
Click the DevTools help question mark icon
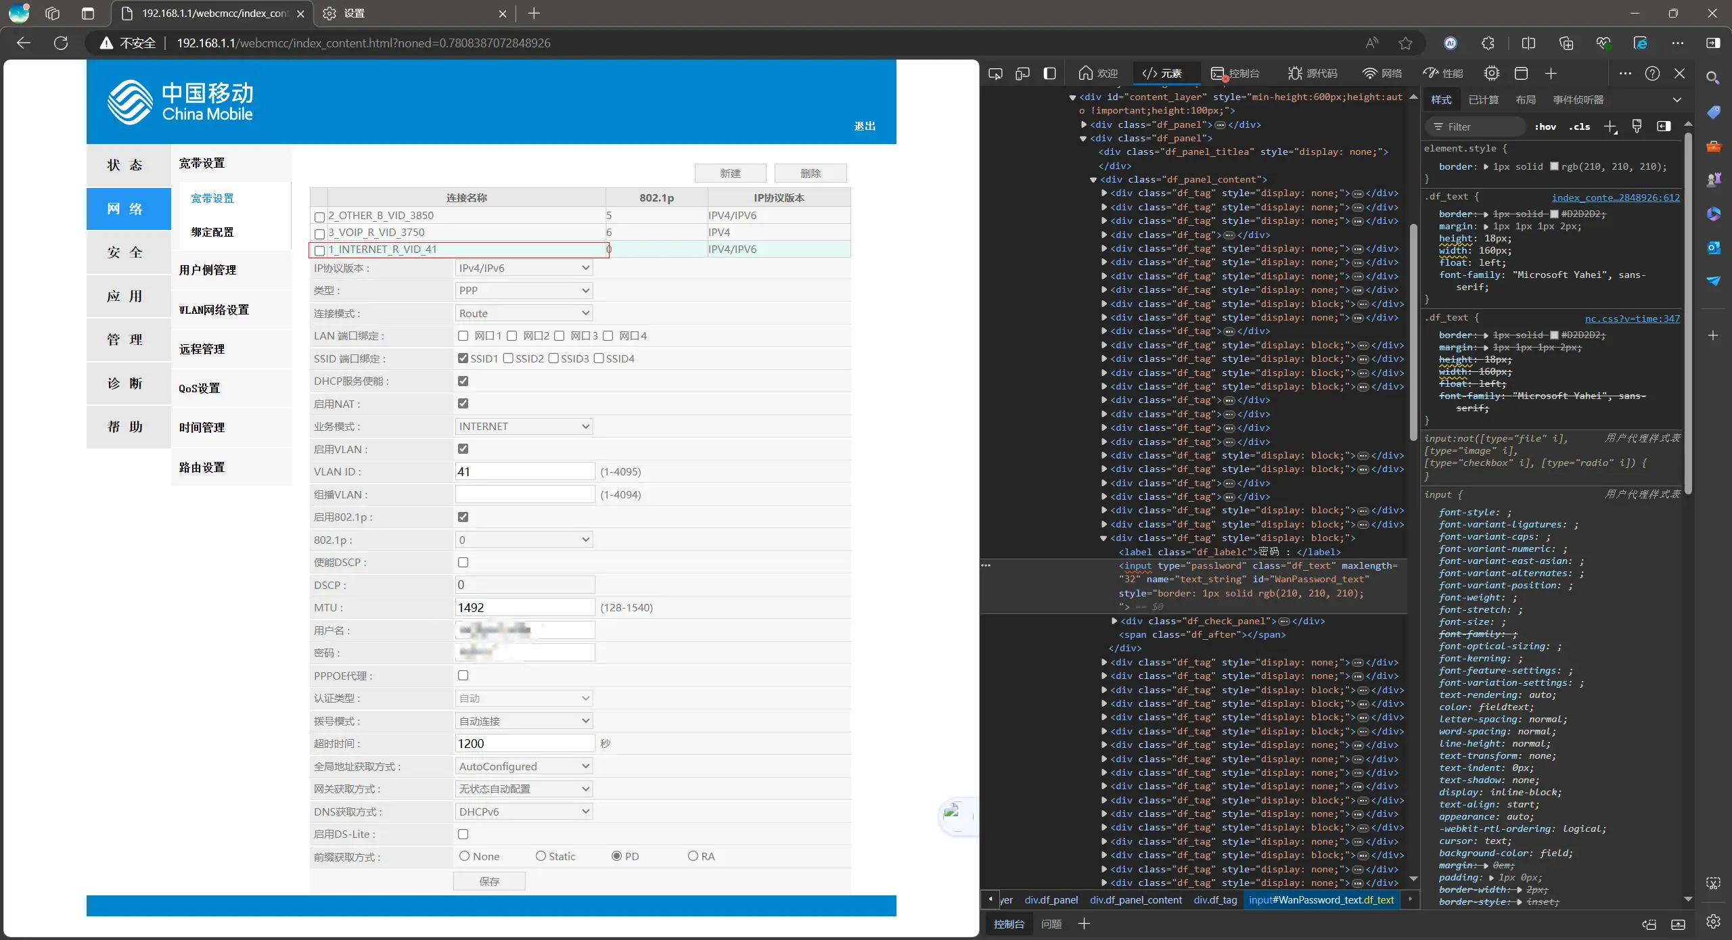point(1652,73)
